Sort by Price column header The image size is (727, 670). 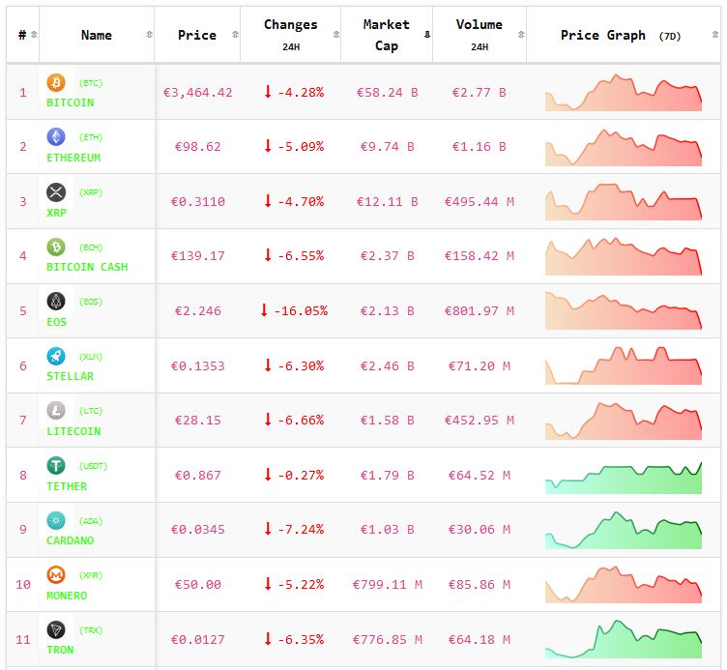point(197,35)
